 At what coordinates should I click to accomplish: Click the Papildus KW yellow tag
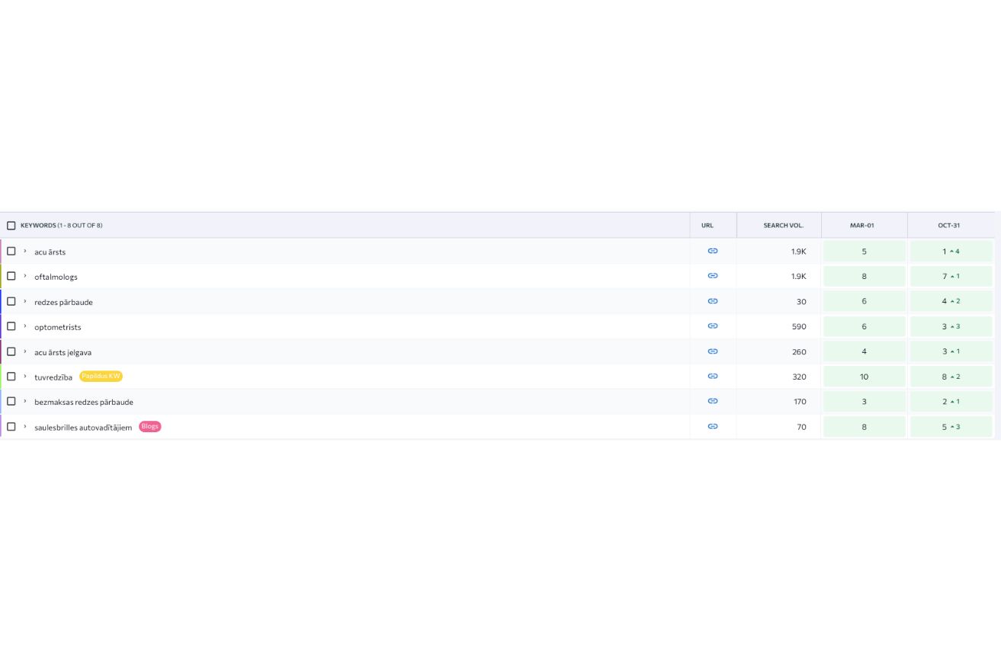(101, 377)
